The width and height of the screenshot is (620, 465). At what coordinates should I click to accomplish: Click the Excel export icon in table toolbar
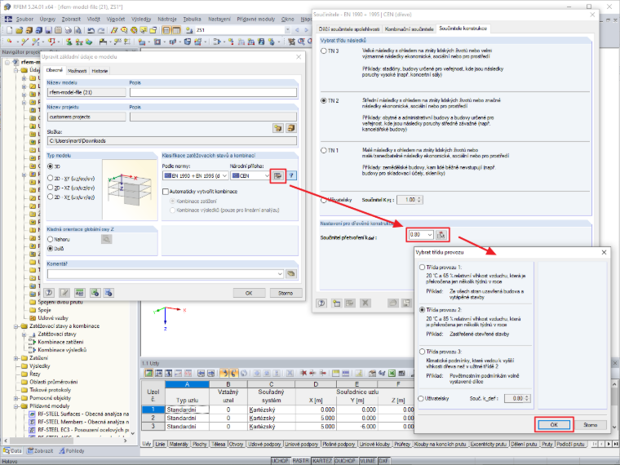[392, 373]
